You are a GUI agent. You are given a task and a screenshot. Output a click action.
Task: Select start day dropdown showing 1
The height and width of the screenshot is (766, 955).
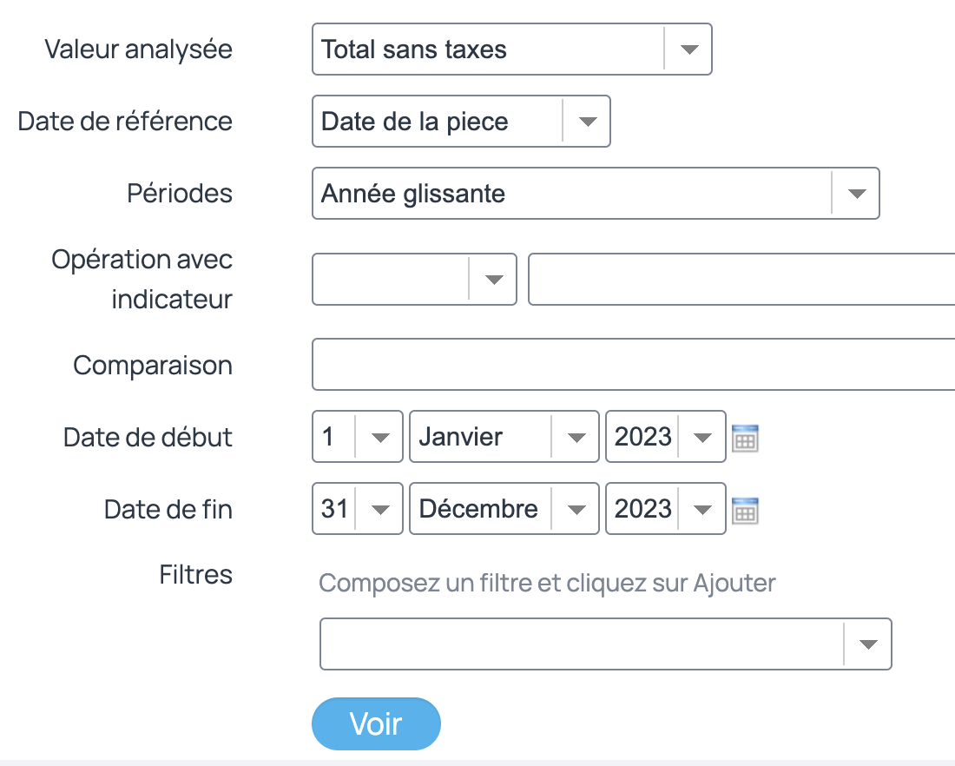tap(357, 436)
